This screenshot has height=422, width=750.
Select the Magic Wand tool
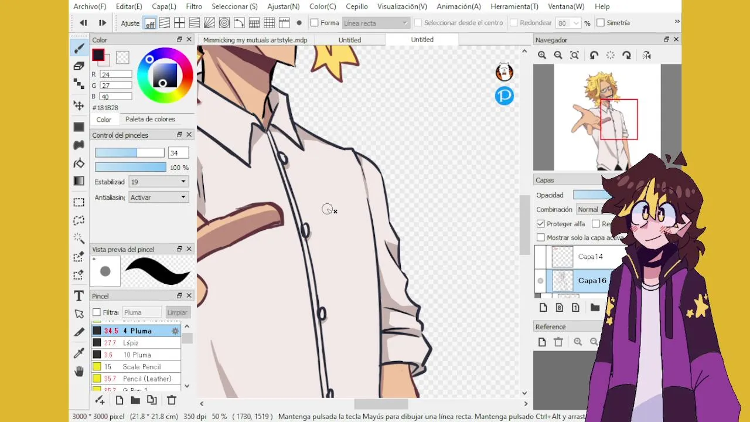(x=79, y=239)
